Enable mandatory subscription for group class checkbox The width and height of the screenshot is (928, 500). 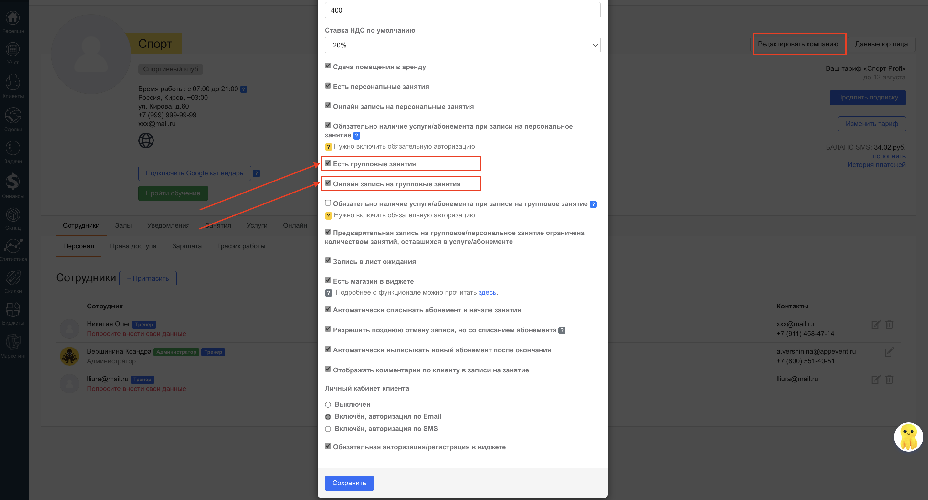pyautogui.click(x=328, y=203)
